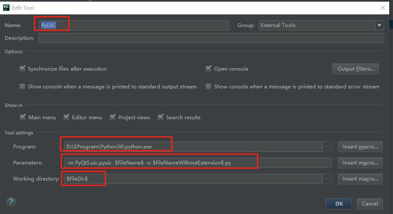Image resolution: width=393 pixels, height=214 pixels.
Task: Click the PyCharm logo icon in title bar
Action: coord(6,8)
